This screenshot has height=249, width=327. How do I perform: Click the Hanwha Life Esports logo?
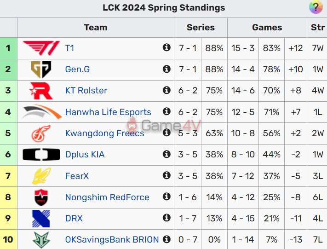[41, 112]
